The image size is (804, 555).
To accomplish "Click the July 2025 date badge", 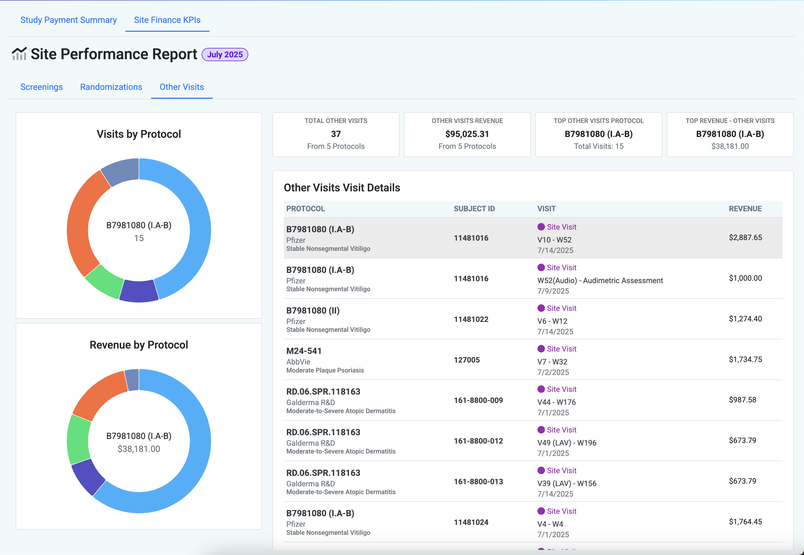I will click(x=225, y=55).
